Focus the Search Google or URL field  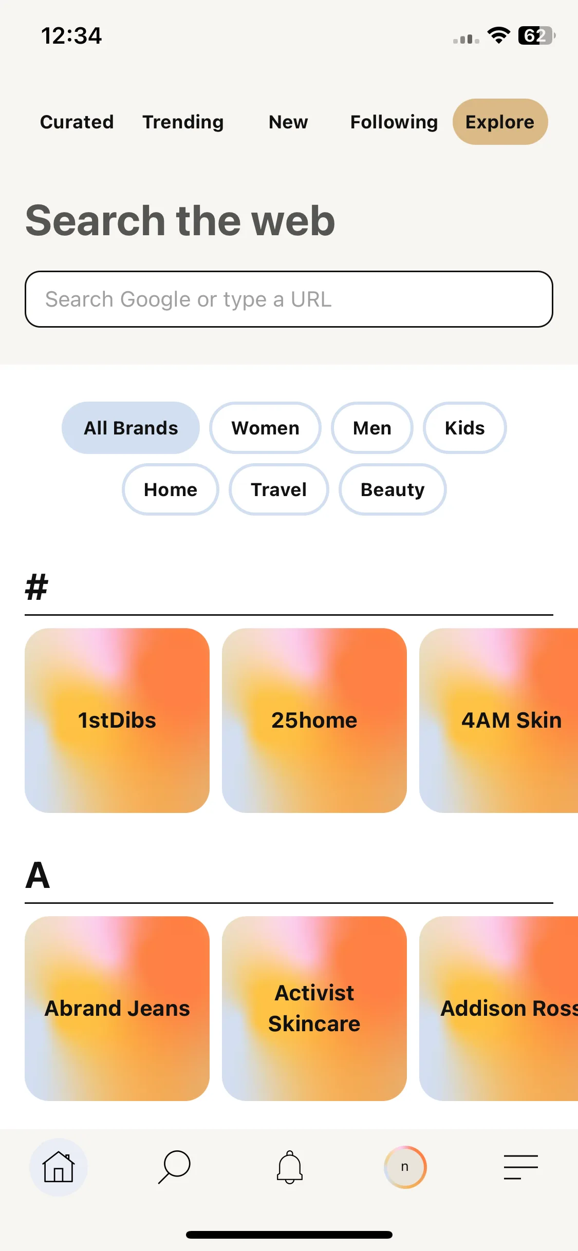point(289,299)
